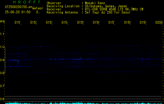164x104 pixels.
Task: Click the 0.8 frequency axis label
Action: (2, 73)
